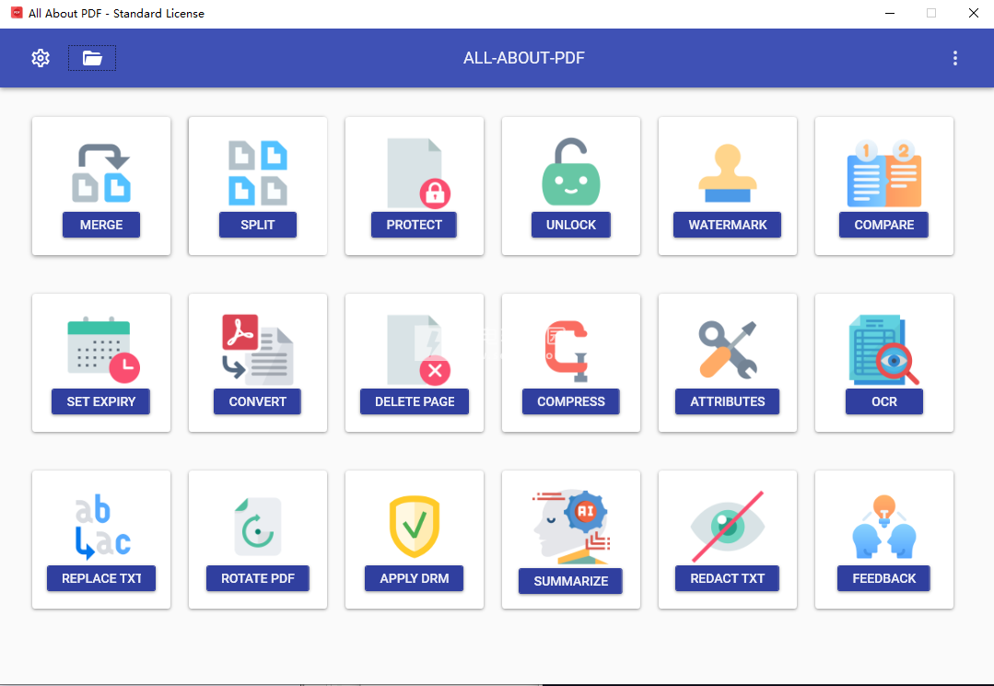Choose the calendar Set Expiry icon

pyautogui.click(x=101, y=350)
